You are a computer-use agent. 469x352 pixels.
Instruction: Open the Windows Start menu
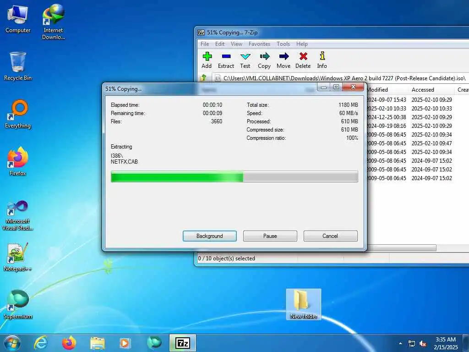click(x=12, y=343)
